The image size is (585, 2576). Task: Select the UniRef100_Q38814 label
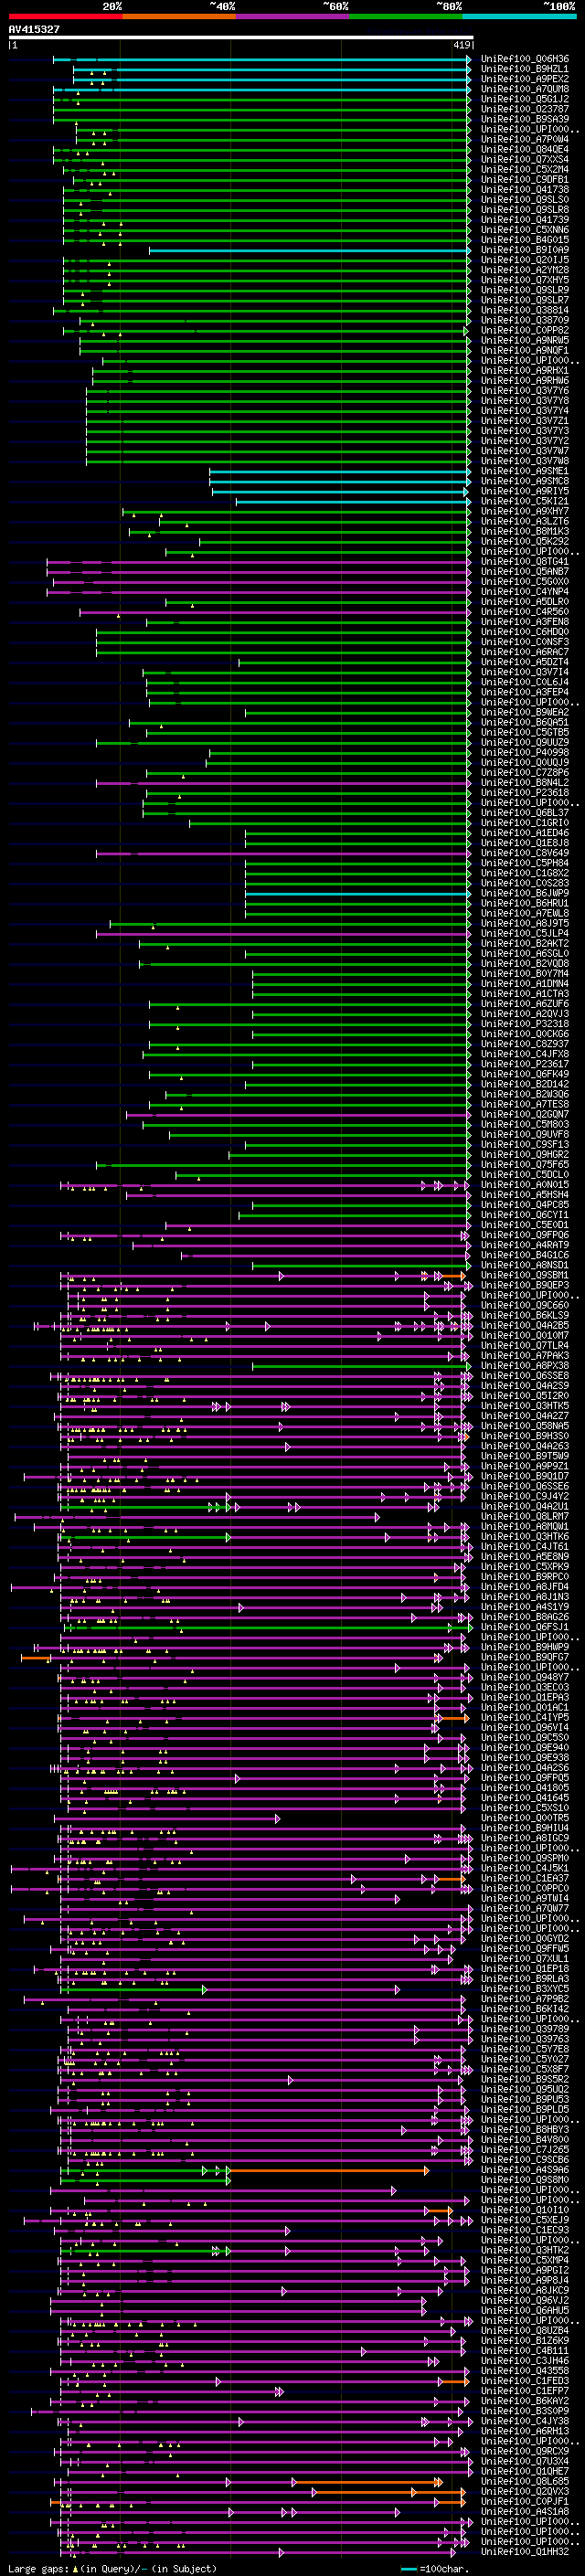tap(525, 310)
